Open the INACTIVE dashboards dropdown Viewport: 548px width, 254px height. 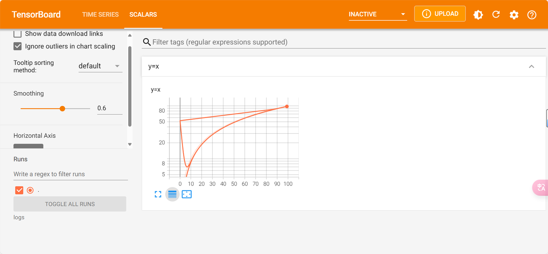point(378,14)
